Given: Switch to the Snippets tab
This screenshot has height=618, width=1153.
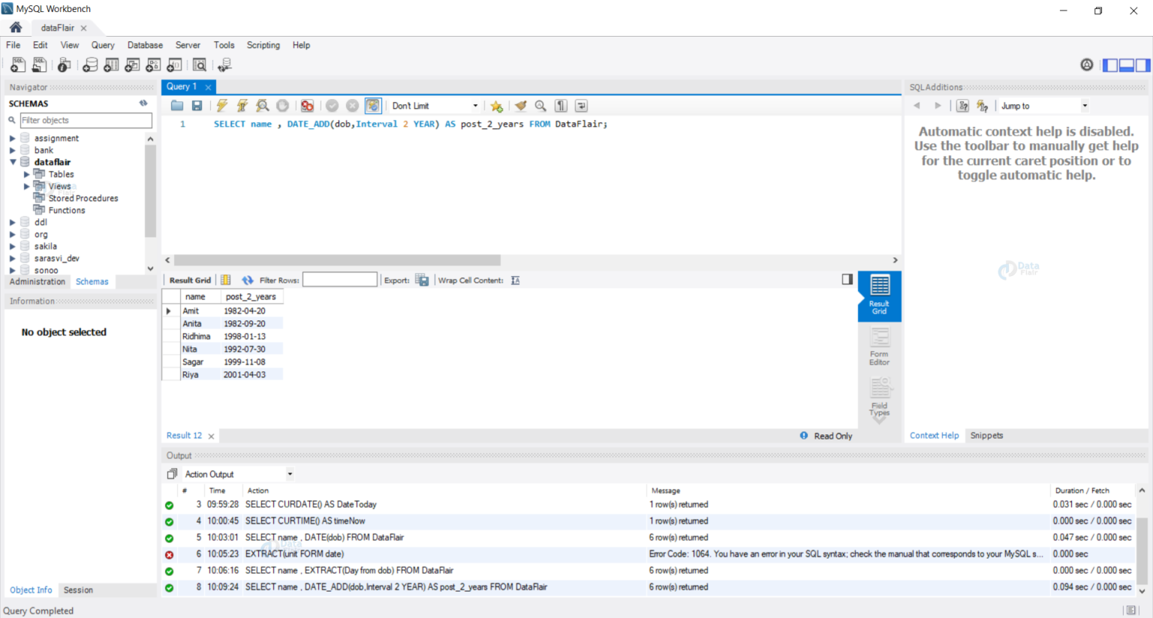Looking at the screenshot, I should click(986, 436).
